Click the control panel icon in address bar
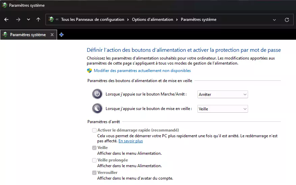Screen dimensions: 296x185 click(x=51, y=20)
